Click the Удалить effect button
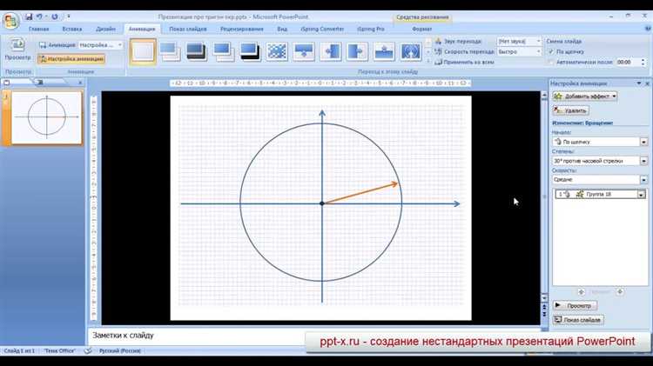This screenshot has width=653, height=366. pyautogui.click(x=570, y=110)
